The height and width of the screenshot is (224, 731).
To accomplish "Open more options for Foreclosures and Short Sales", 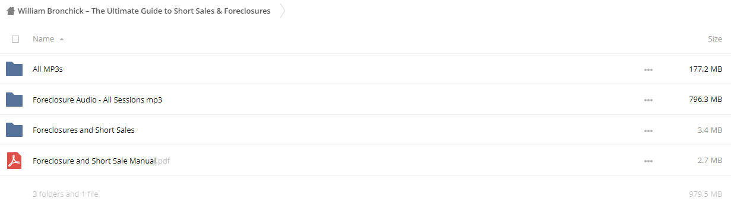I will tap(648, 131).
